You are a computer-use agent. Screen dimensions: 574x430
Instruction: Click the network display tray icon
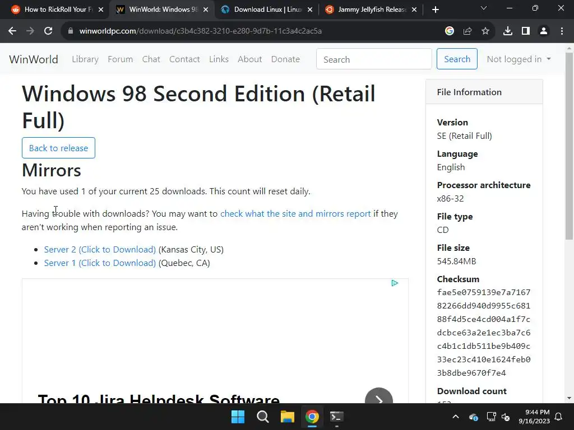tap(491, 417)
